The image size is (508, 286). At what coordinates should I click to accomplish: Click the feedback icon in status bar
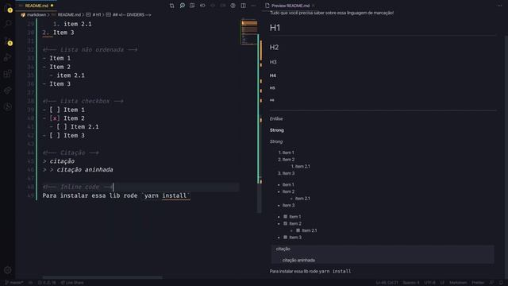491,283
